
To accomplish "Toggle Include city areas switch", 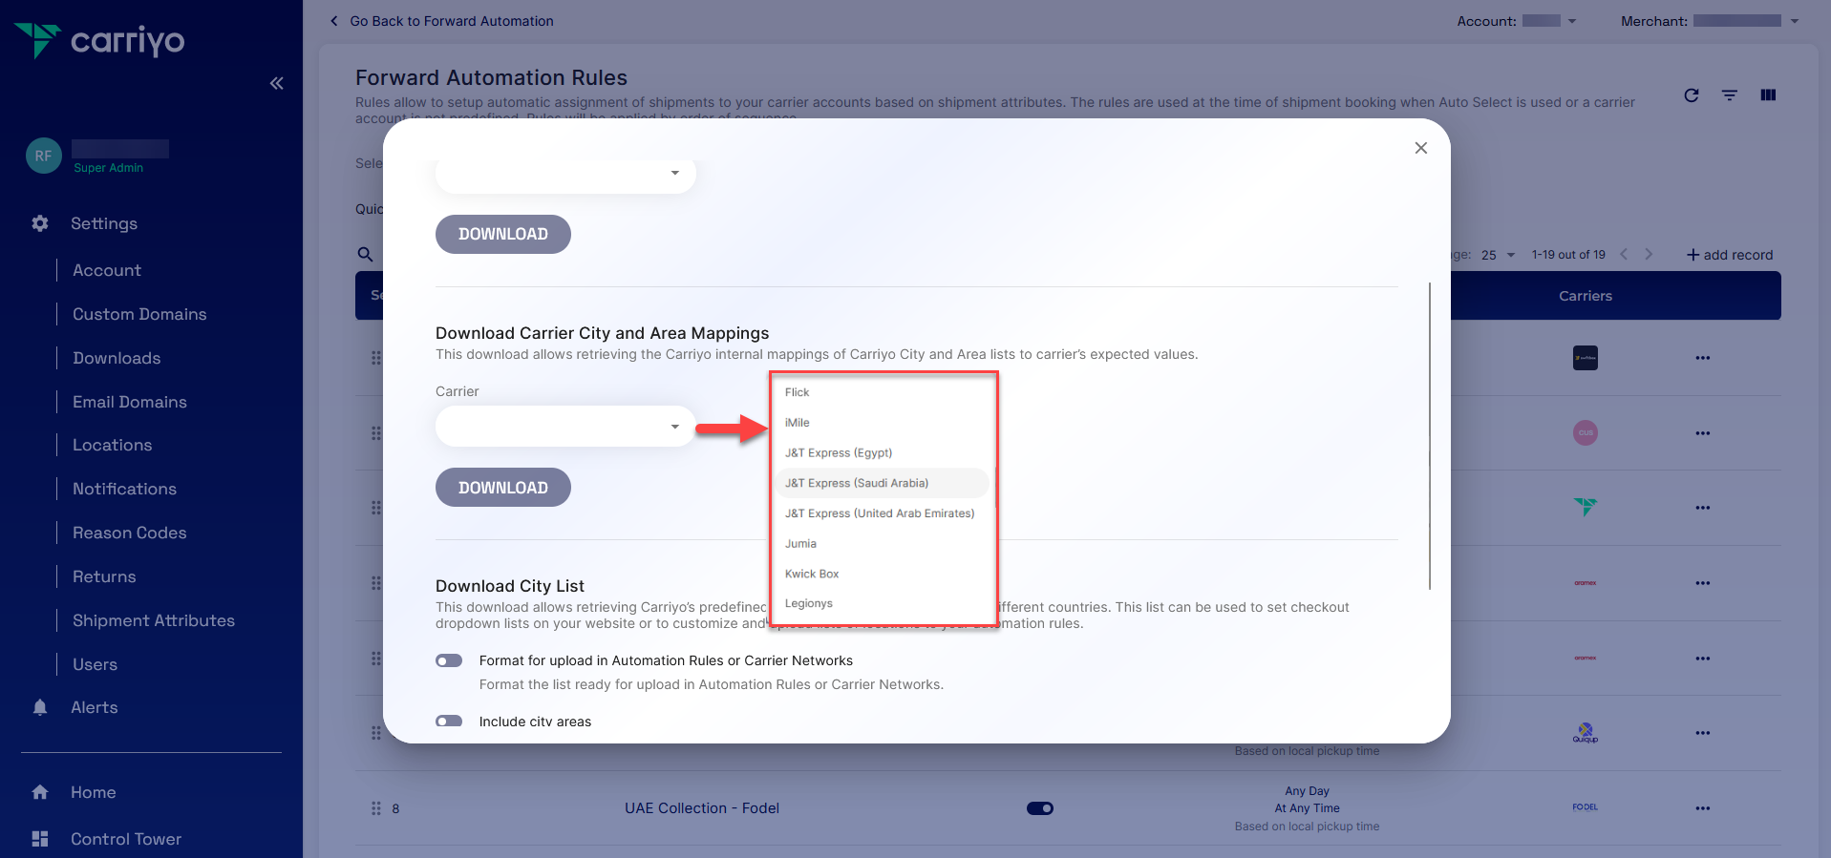I will point(449,722).
